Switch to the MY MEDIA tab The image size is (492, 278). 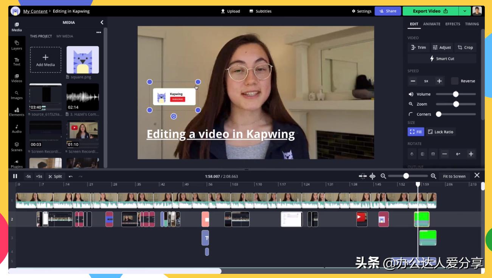(65, 36)
